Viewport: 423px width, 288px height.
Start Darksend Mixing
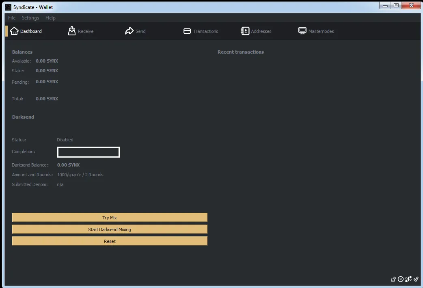click(x=110, y=230)
